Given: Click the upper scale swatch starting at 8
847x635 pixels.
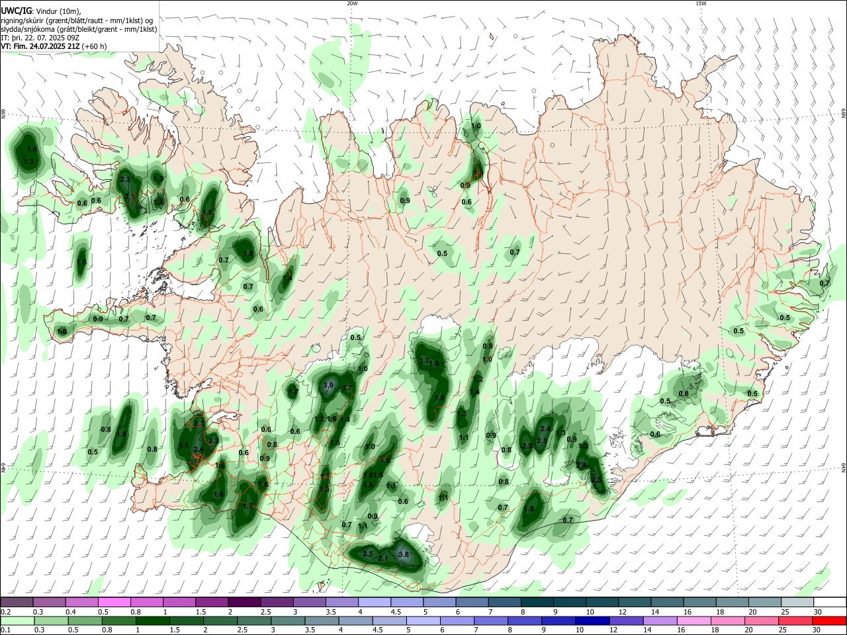Looking at the screenshot, I should tap(537, 603).
